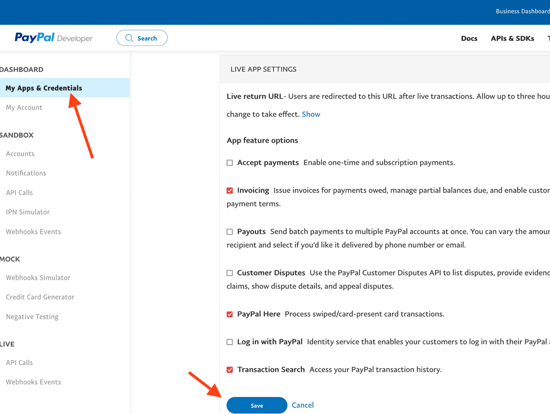Open the APIs & SDKs menu

coord(512,38)
